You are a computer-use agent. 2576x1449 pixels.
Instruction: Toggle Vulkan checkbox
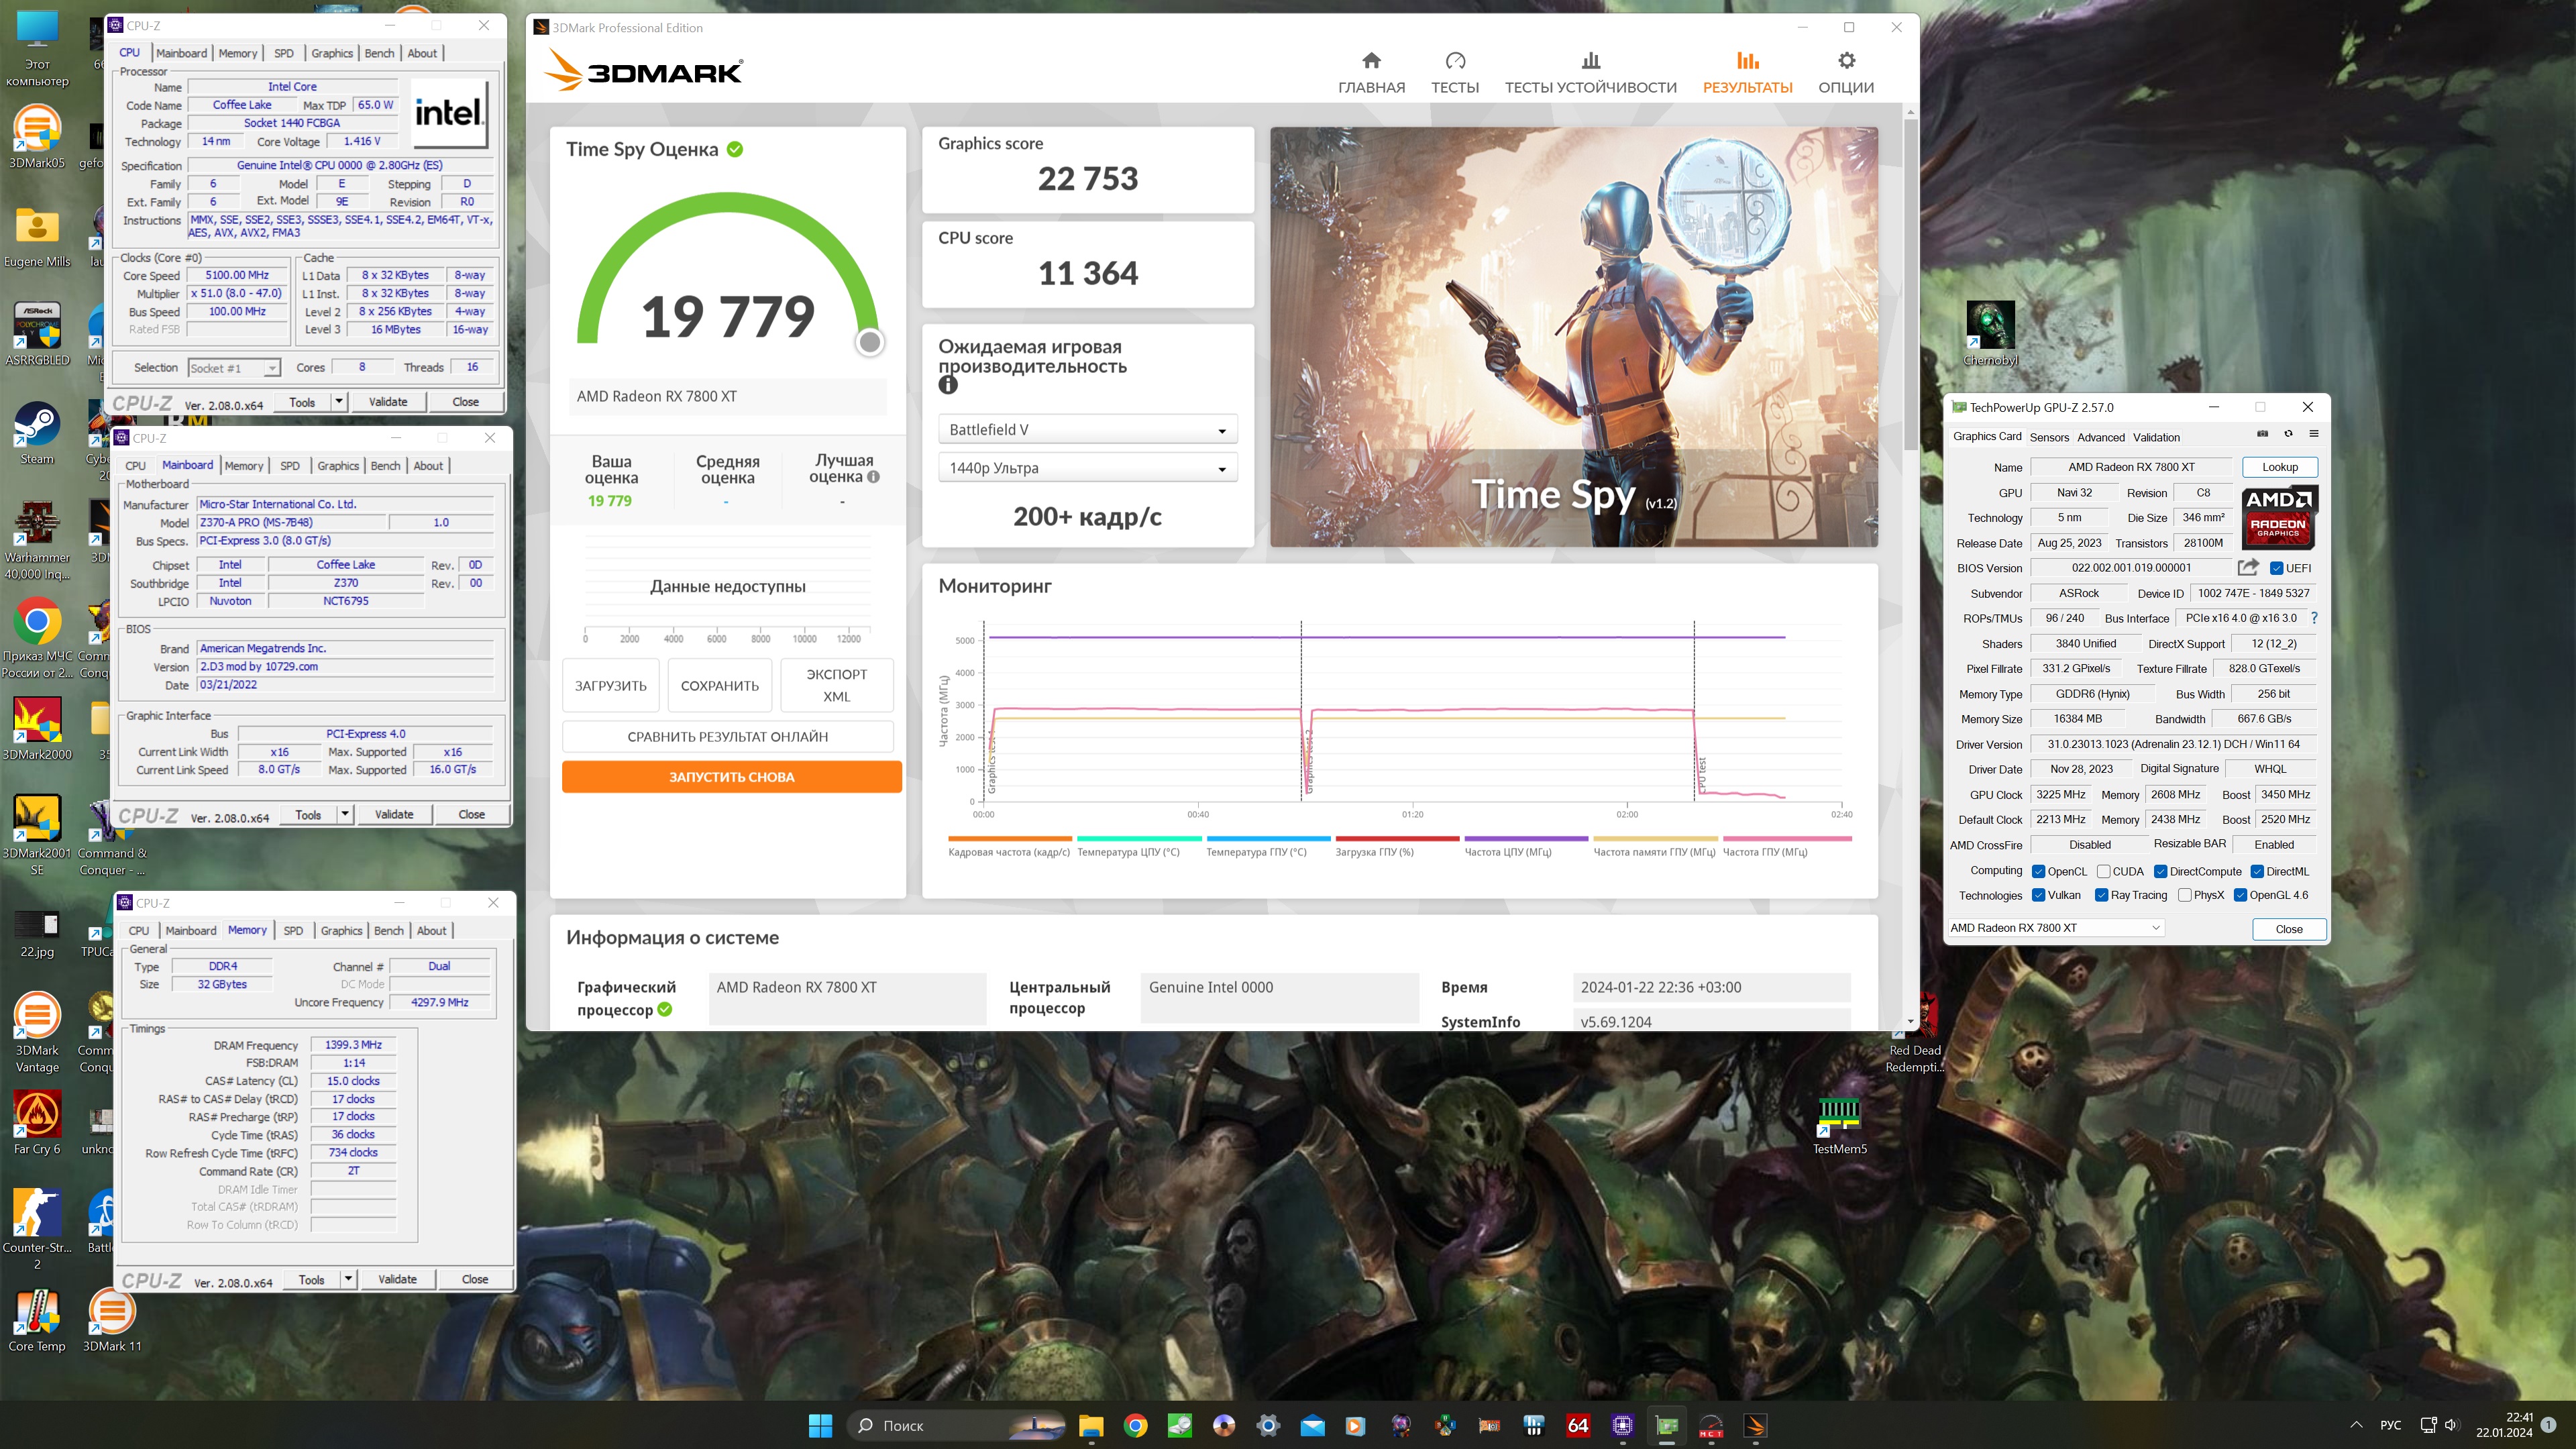coord(2038,895)
